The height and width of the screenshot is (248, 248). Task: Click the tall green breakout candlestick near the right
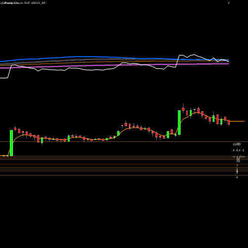coord(179,123)
